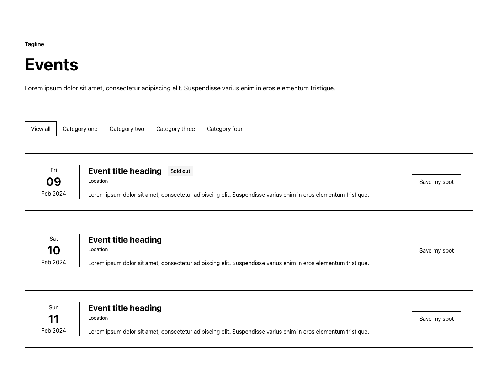Open the Category two tab
Viewport: 498px width, 387px height.
pyautogui.click(x=127, y=129)
